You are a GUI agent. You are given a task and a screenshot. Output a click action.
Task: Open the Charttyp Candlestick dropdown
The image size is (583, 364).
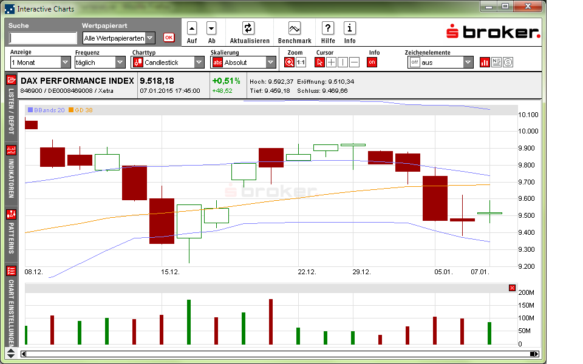168,62
